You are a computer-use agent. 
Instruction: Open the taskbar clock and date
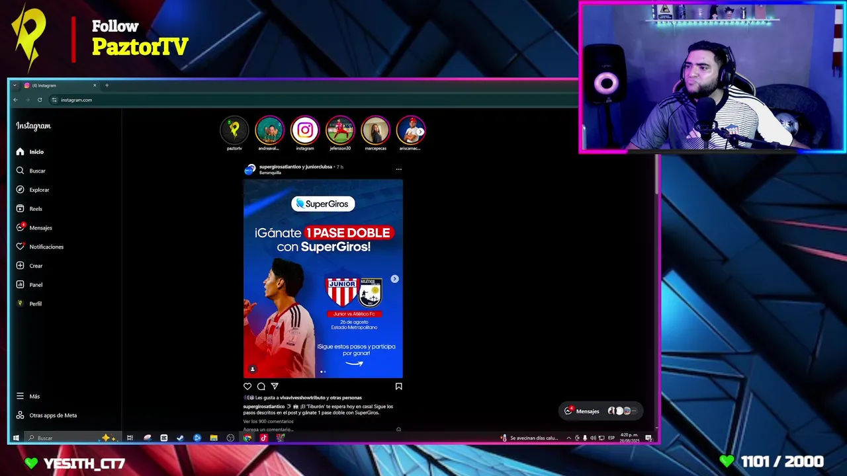pyautogui.click(x=629, y=438)
